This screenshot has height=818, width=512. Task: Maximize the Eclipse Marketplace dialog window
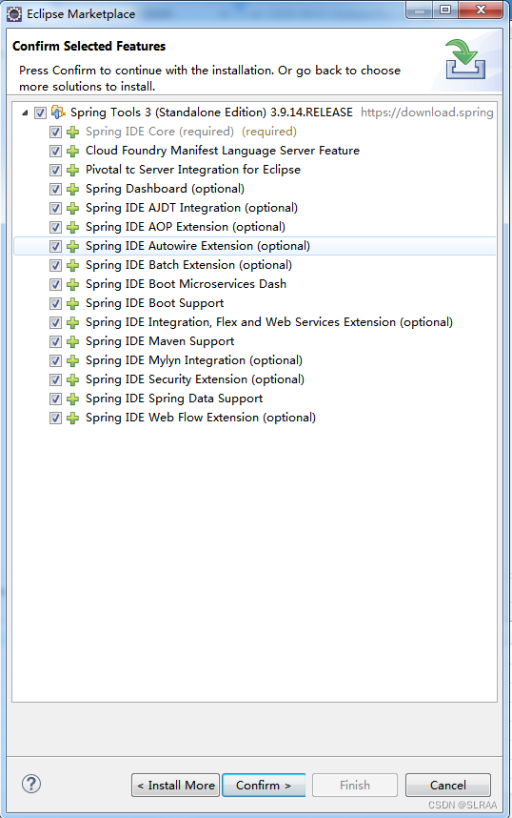pos(445,10)
